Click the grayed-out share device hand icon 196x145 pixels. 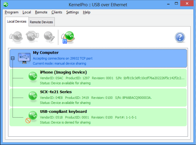[16, 37]
